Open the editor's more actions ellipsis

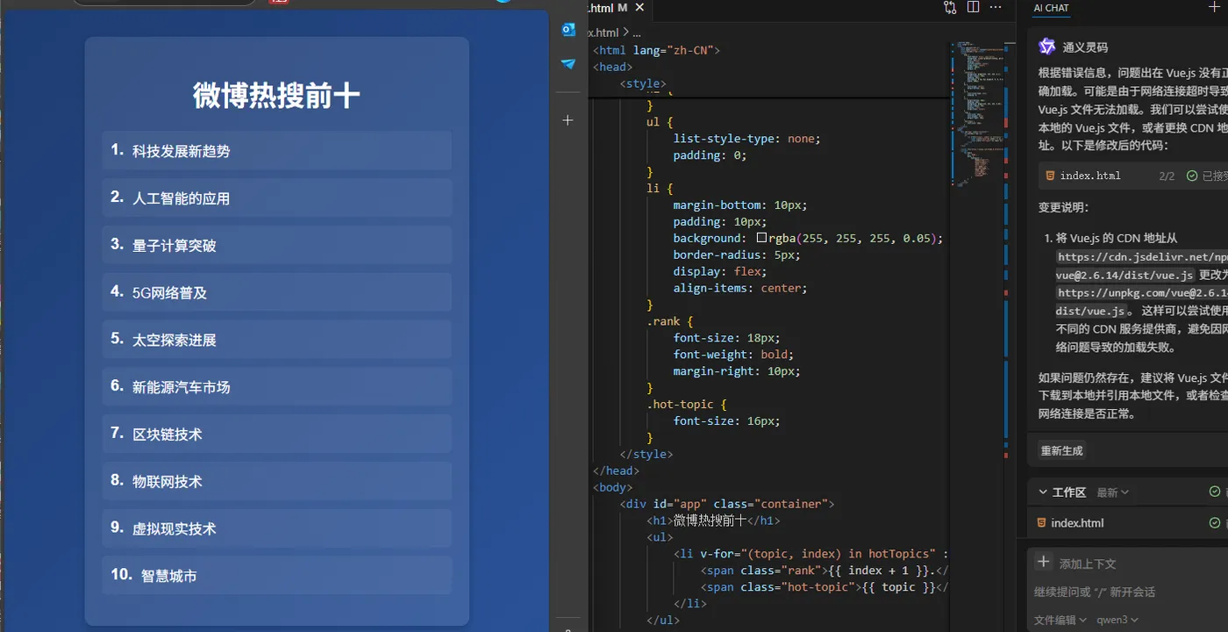[x=996, y=7]
